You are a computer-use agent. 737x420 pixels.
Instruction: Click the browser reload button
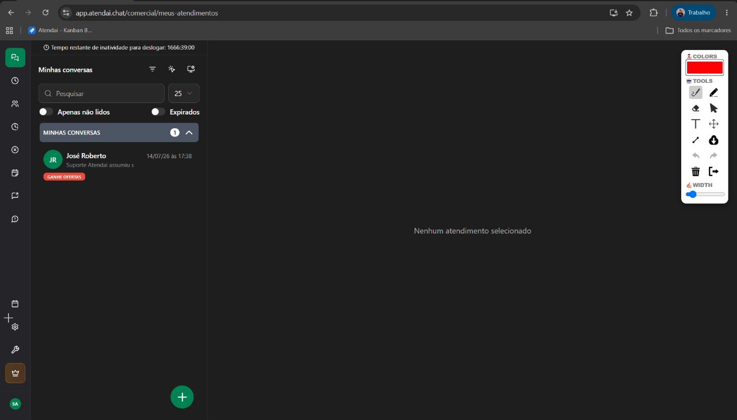pos(45,13)
